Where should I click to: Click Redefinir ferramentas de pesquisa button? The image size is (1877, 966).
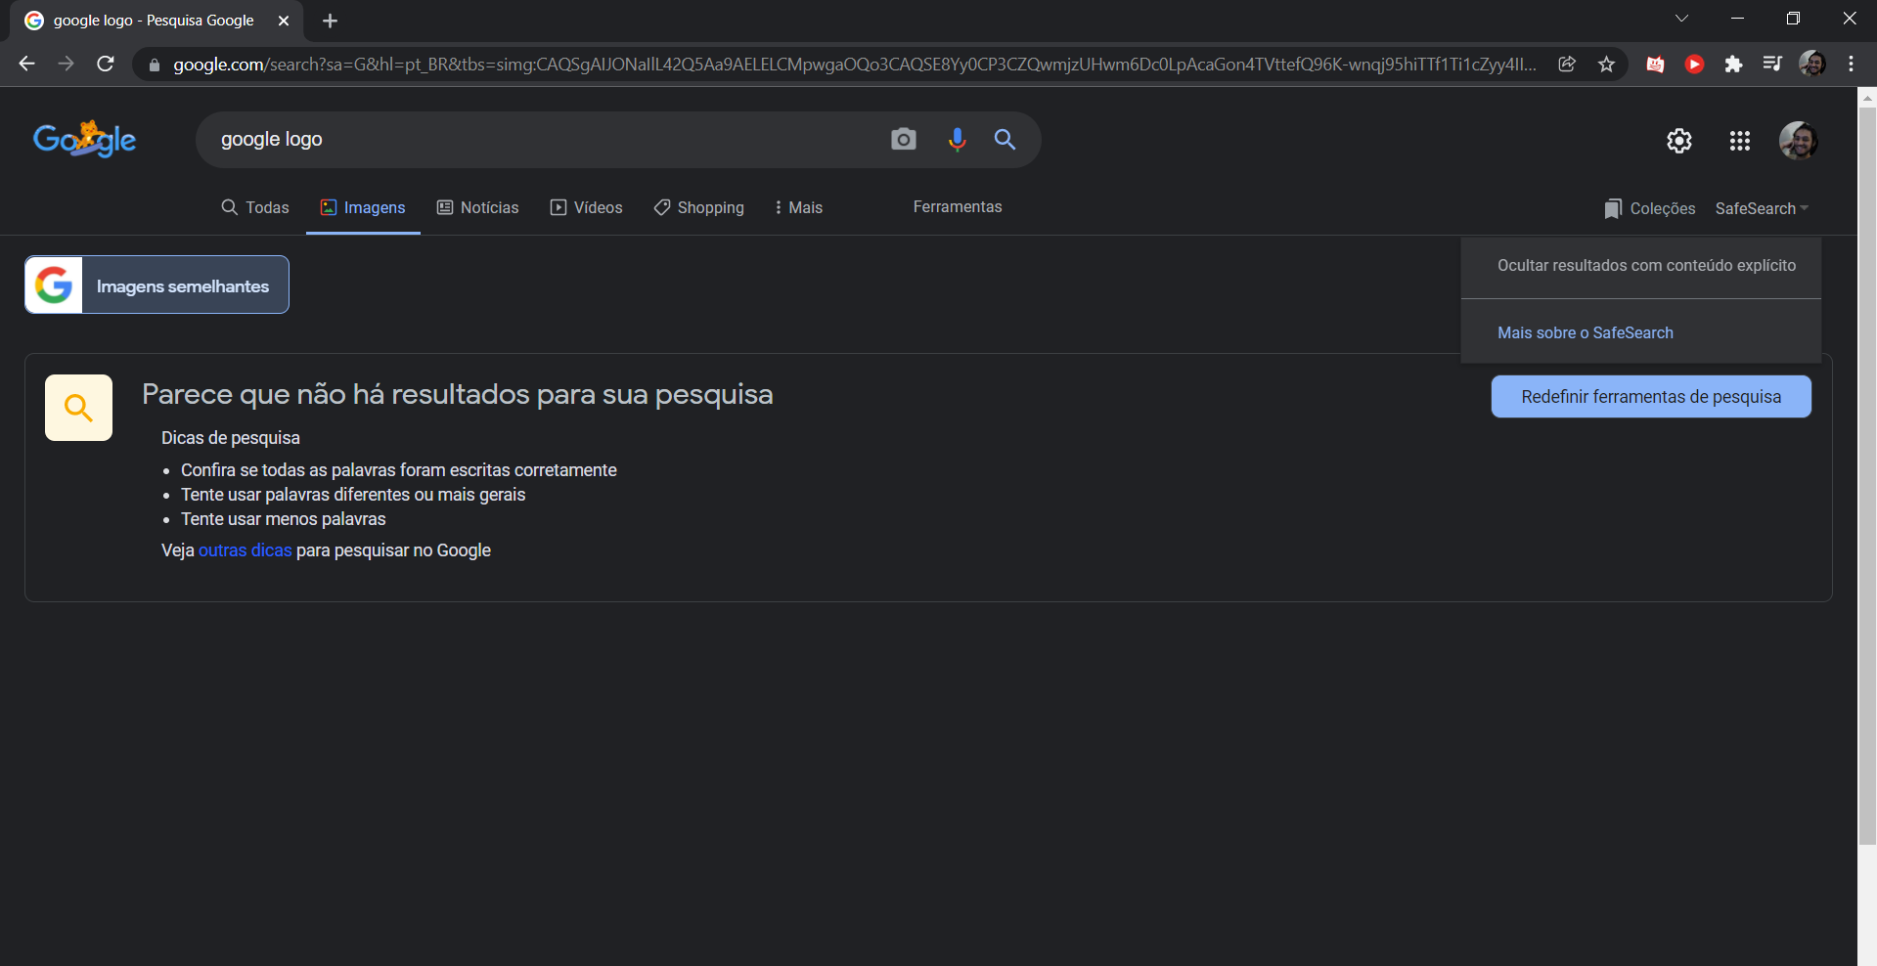(1651, 396)
